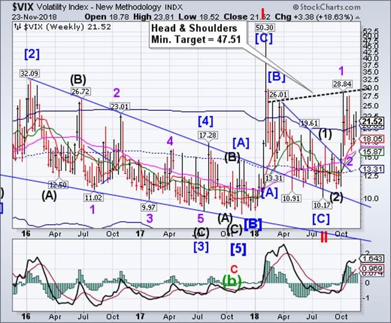Click the 1.643 indicator value tag

372,259
